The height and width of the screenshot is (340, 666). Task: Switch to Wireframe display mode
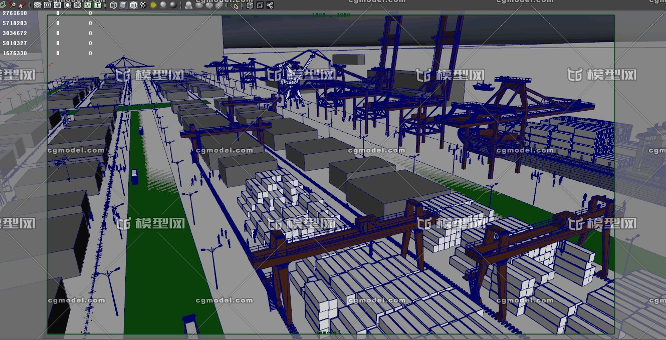(x=113, y=5)
